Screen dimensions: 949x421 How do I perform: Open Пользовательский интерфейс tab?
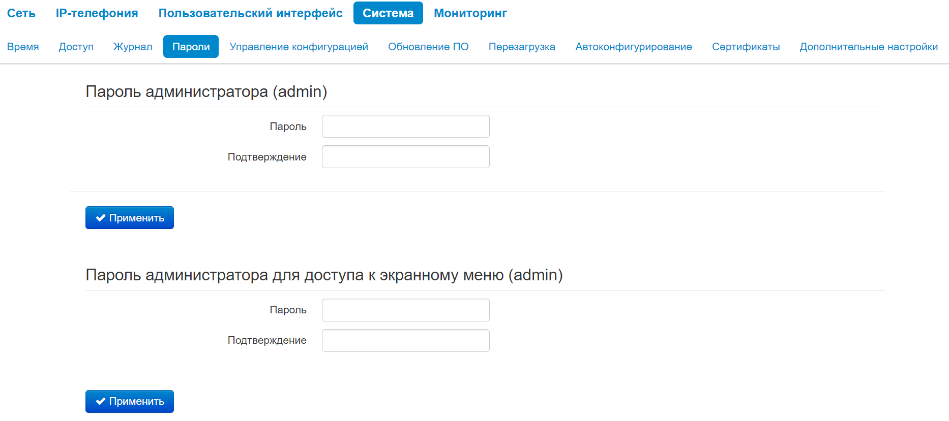coord(250,13)
